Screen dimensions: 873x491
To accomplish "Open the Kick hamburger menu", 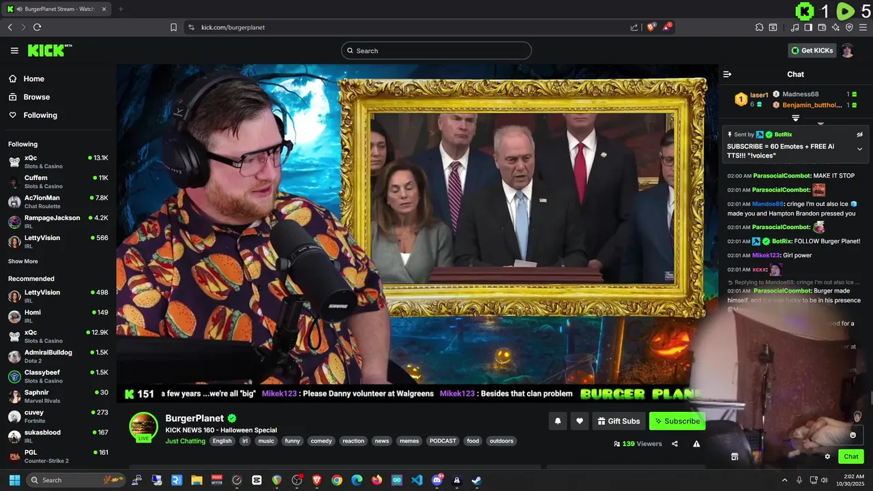I will tap(14, 50).
